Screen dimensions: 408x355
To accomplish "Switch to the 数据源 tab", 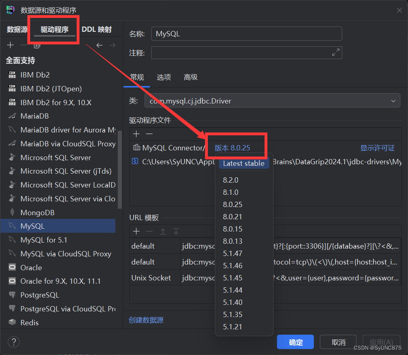I will pyautogui.click(x=17, y=29).
